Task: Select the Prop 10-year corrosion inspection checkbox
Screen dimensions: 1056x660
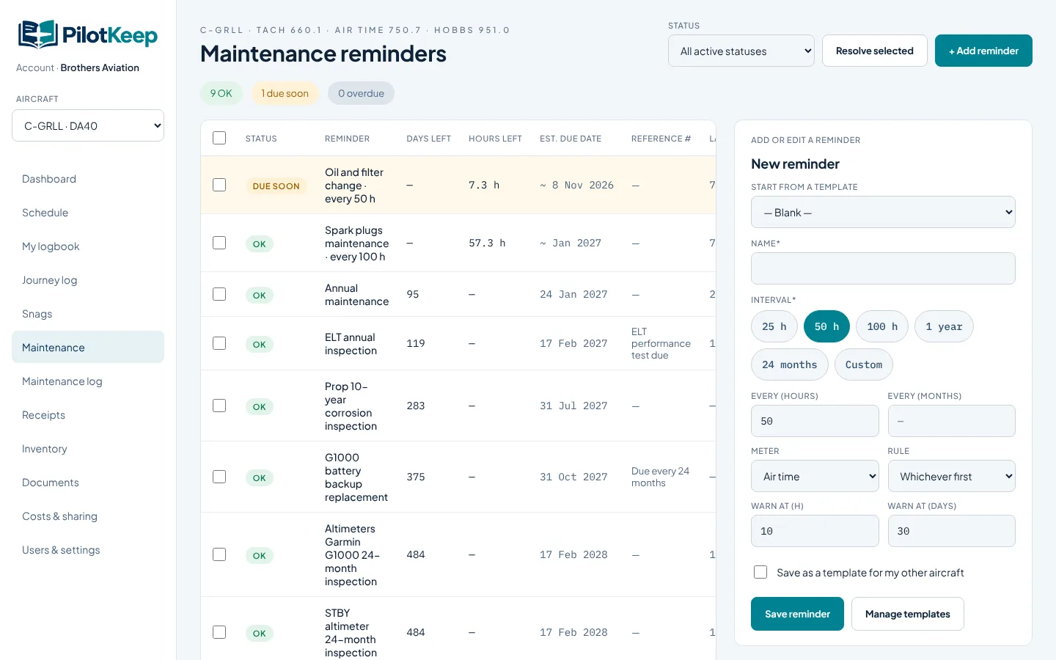Action: (x=219, y=406)
